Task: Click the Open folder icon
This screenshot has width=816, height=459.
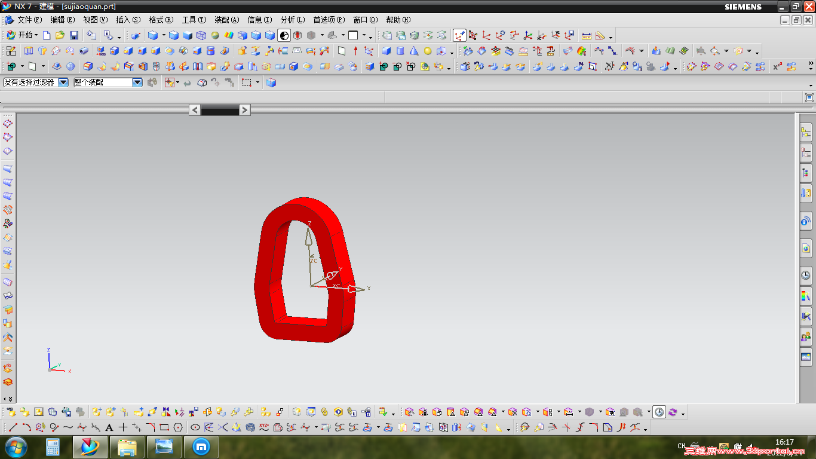Action: [60, 35]
